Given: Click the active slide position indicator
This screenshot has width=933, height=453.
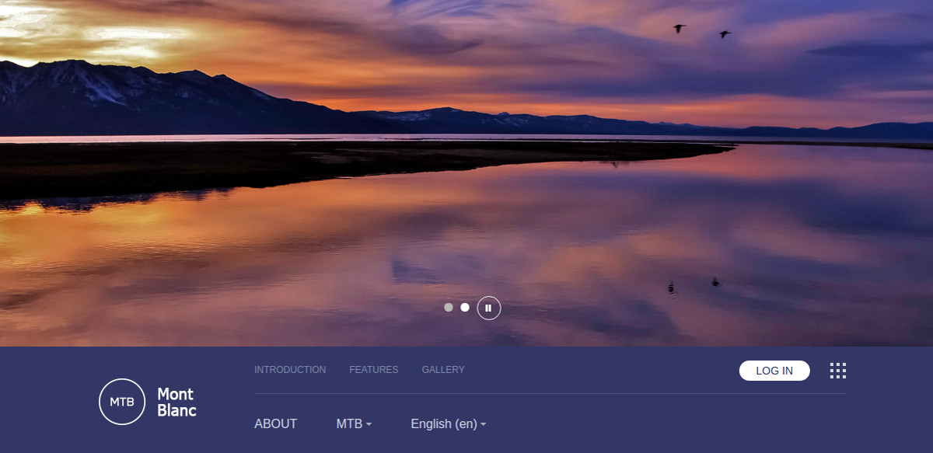Looking at the screenshot, I should 465,308.
